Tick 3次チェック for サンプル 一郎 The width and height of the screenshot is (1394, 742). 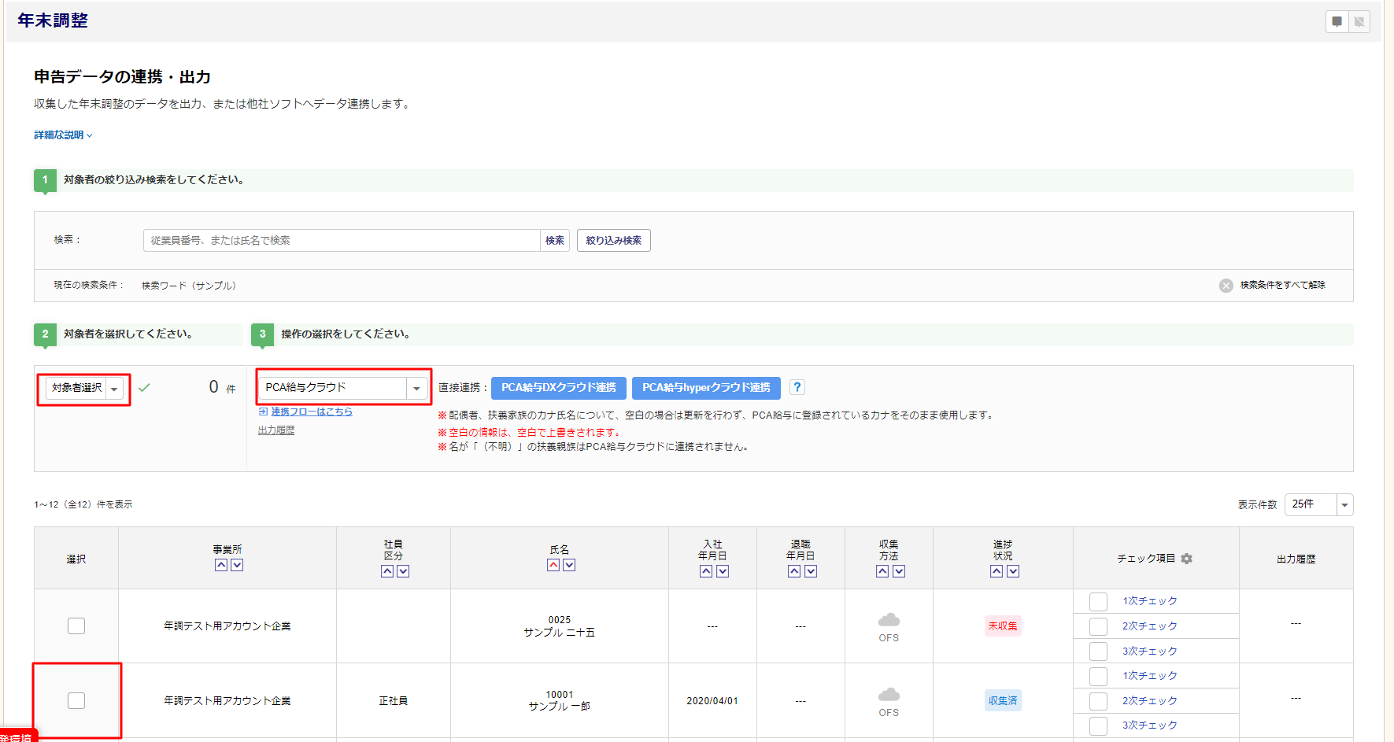[x=1098, y=725]
